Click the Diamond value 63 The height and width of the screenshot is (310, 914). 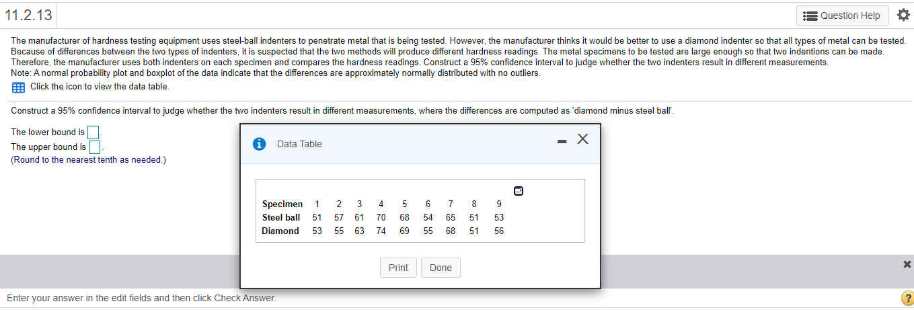point(360,231)
